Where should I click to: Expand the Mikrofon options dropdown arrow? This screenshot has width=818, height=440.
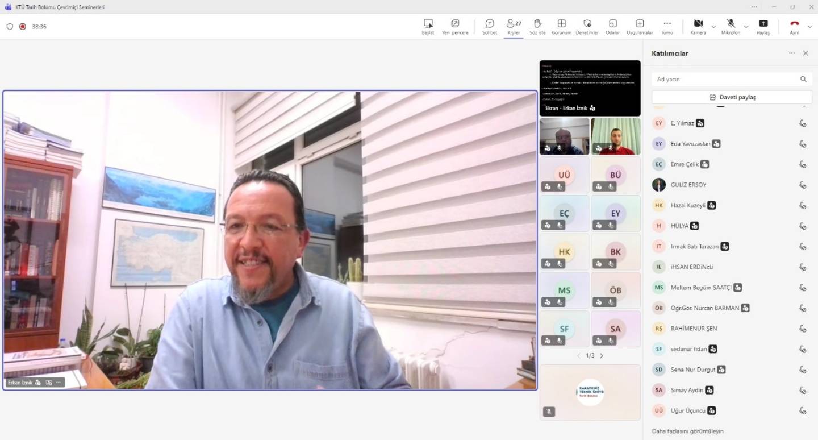coord(746,27)
